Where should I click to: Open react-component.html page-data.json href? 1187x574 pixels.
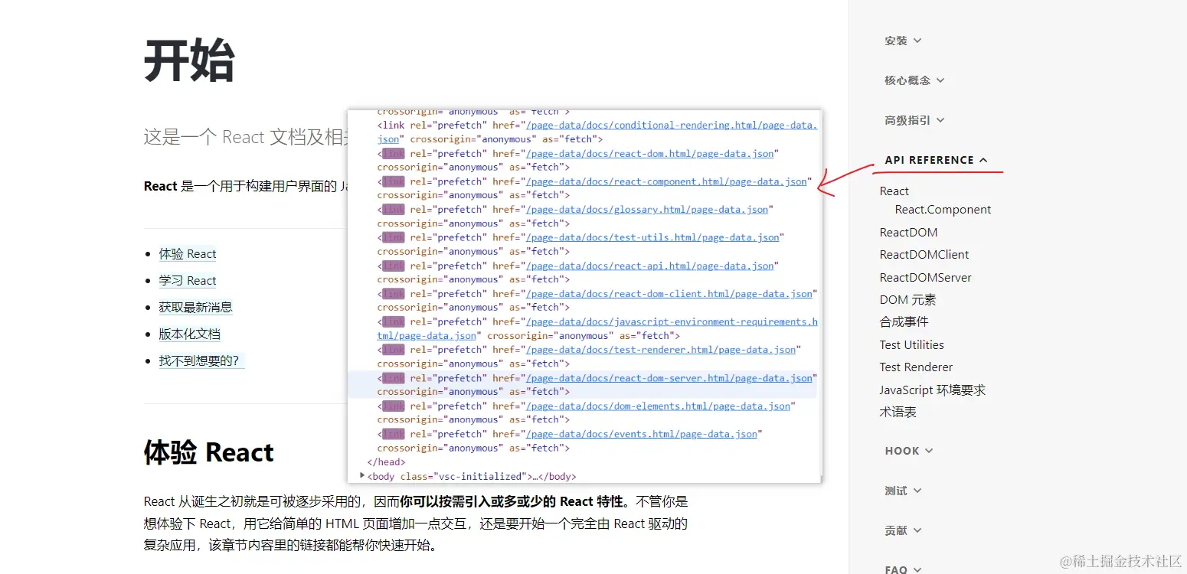click(x=665, y=182)
